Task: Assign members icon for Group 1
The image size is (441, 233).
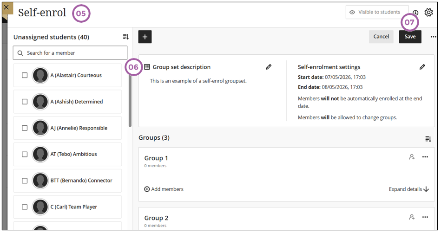Action: [412, 157]
